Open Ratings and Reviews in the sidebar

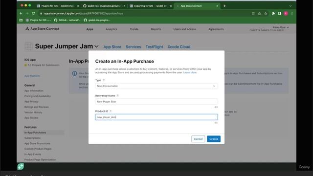[x=36, y=107]
